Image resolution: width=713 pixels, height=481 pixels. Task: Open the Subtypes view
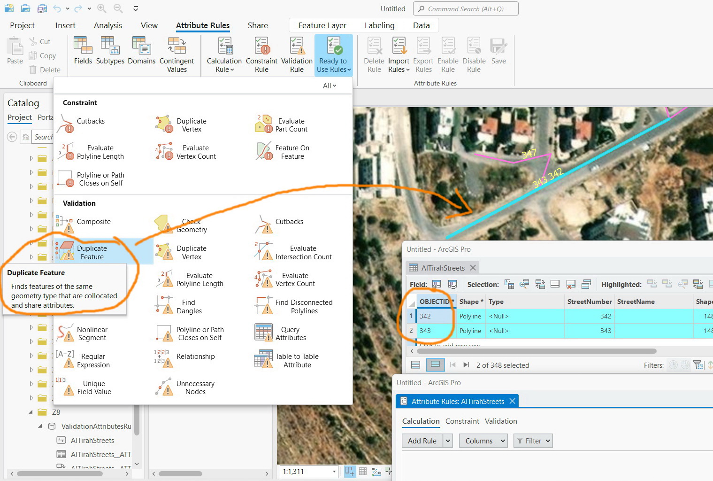(110, 52)
